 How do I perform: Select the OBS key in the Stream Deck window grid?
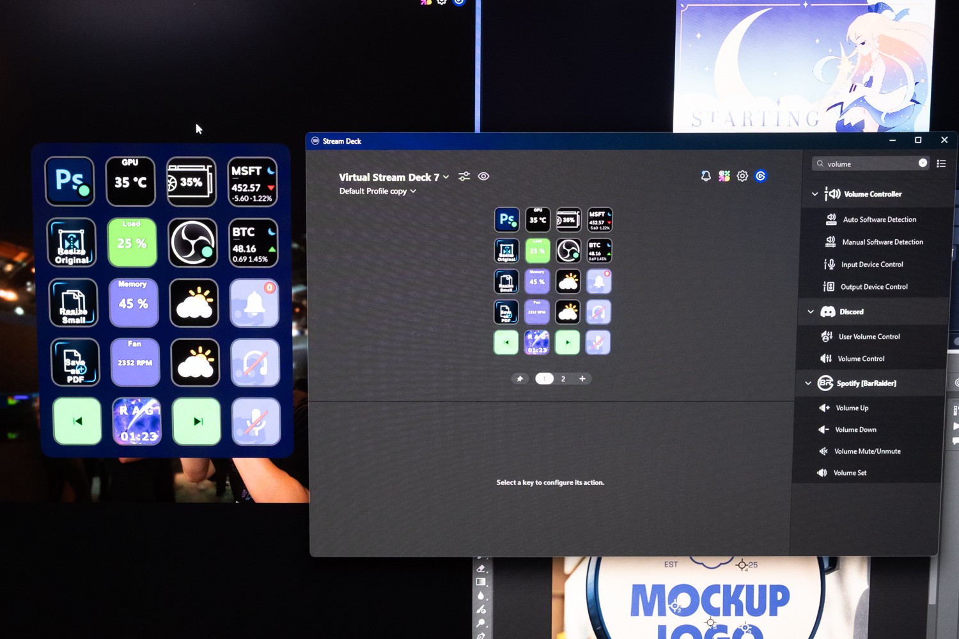pos(568,250)
